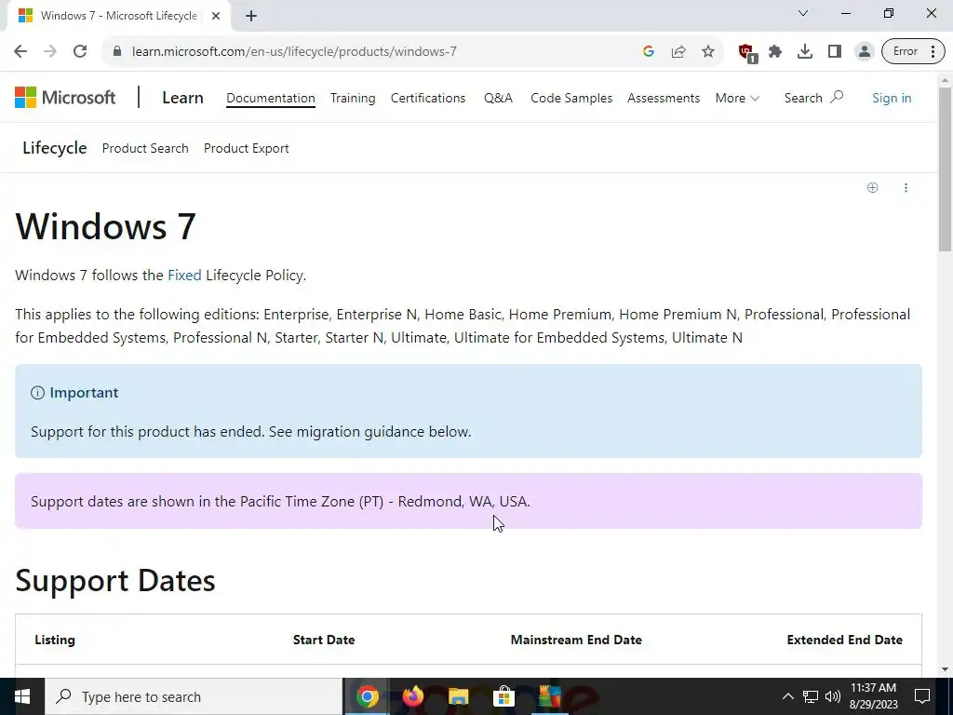Click the address bar URL field
The height and width of the screenshot is (715, 953).
tap(377, 52)
